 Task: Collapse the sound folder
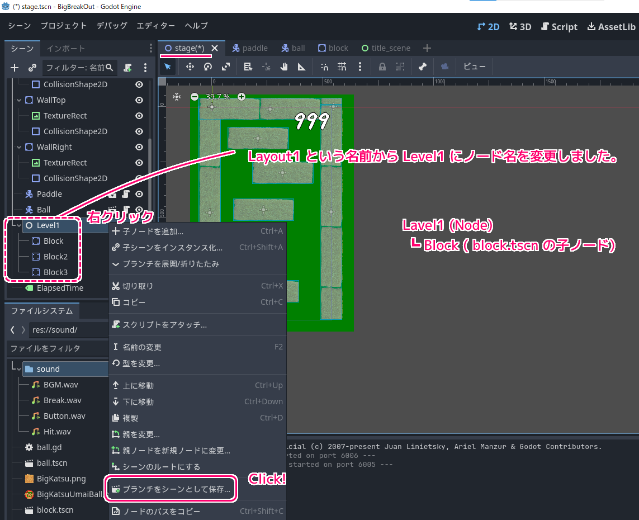19,369
